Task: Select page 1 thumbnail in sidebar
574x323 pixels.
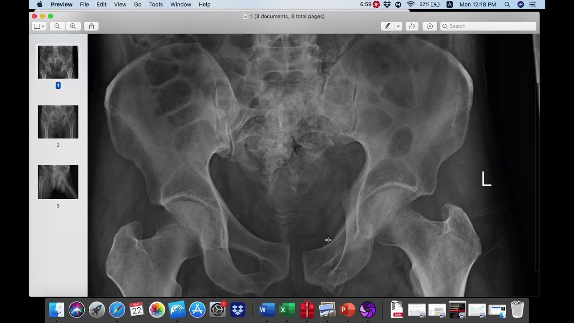Action: tap(58, 62)
